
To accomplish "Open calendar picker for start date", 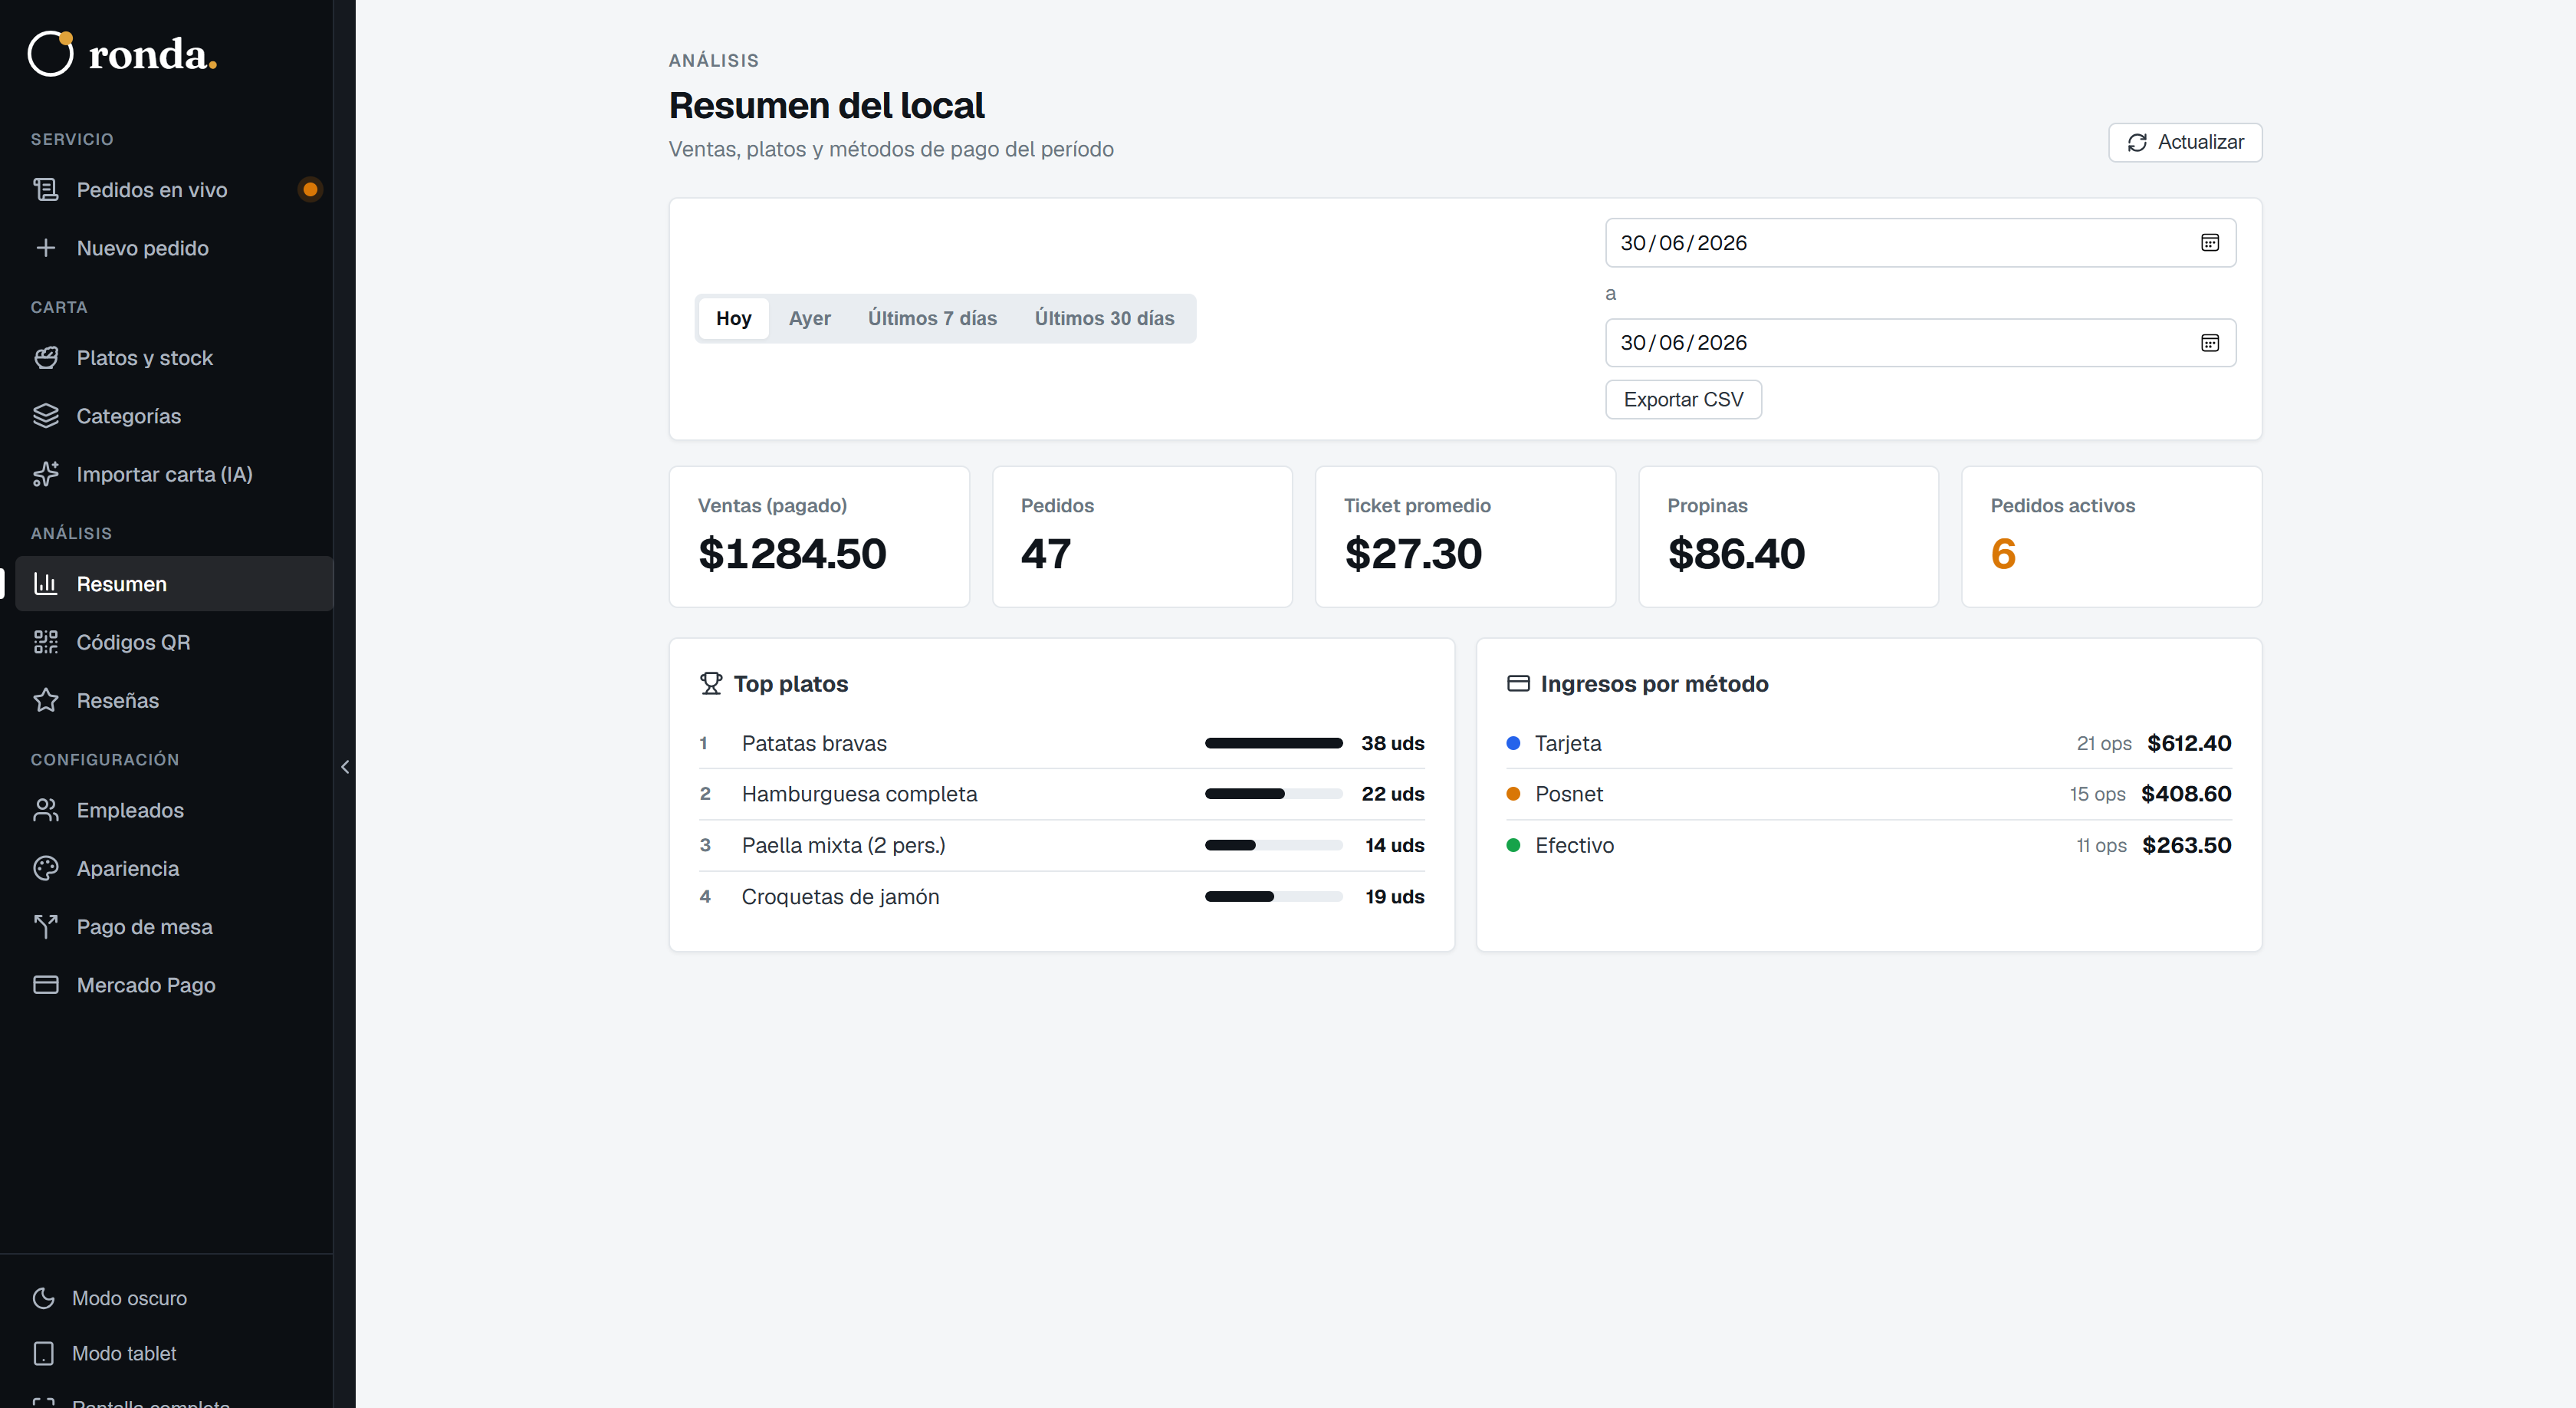I will point(2210,242).
